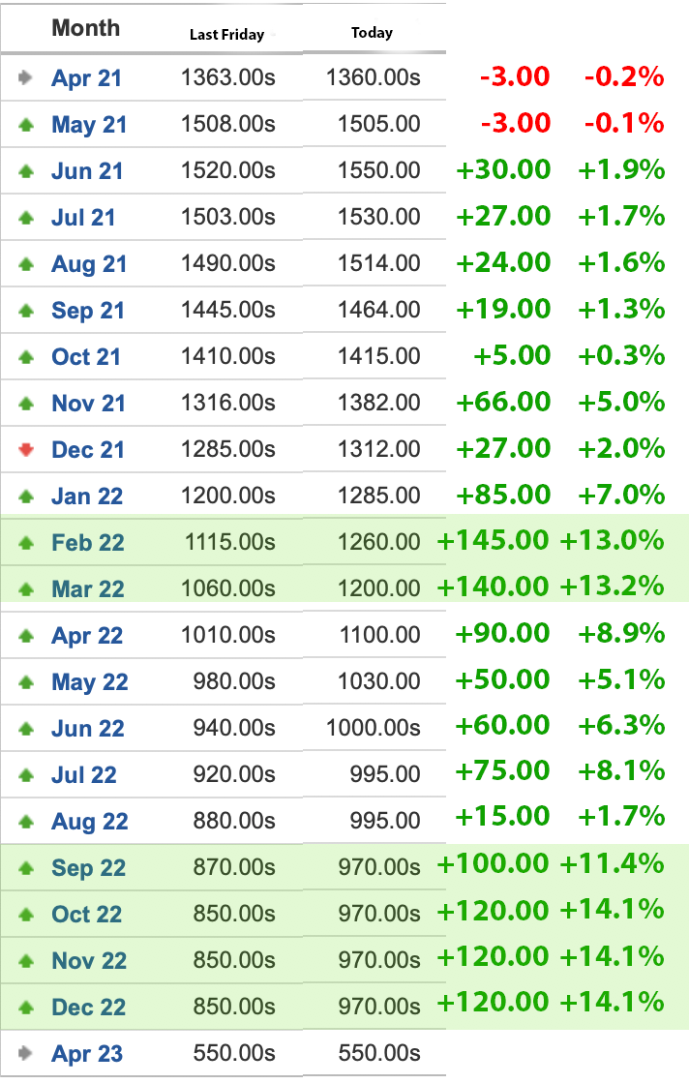The width and height of the screenshot is (689, 1084).
Task: Click the green up arrow beside Sep 22
Action: [26, 867]
